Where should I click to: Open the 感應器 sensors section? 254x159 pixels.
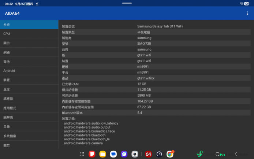coord(29,99)
